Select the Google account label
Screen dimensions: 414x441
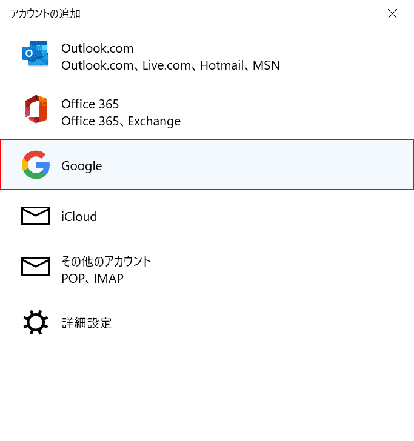[x=82, y=166]
